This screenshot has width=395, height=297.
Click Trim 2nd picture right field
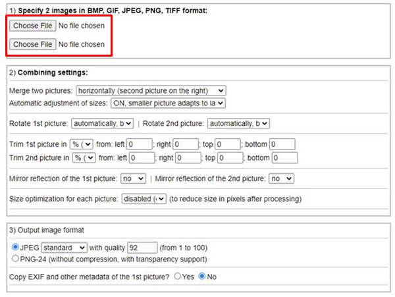188,158
